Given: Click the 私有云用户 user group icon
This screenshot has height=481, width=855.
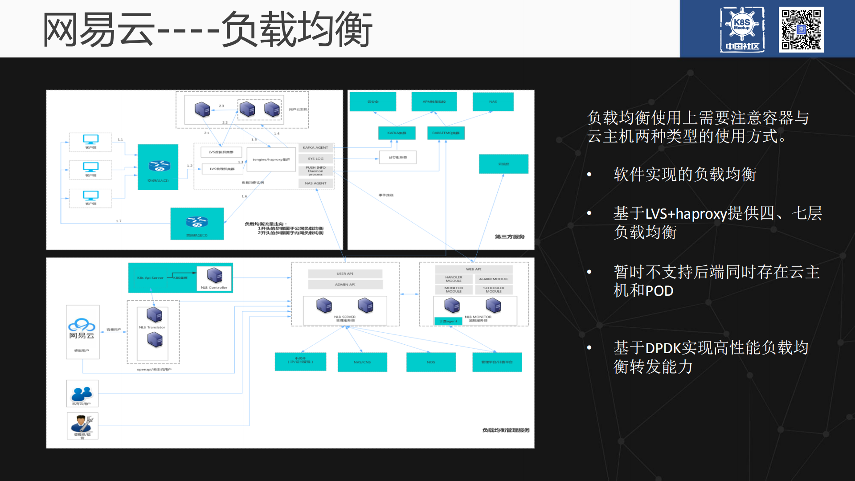Looking at the screenshot, I should click(82, 393).
